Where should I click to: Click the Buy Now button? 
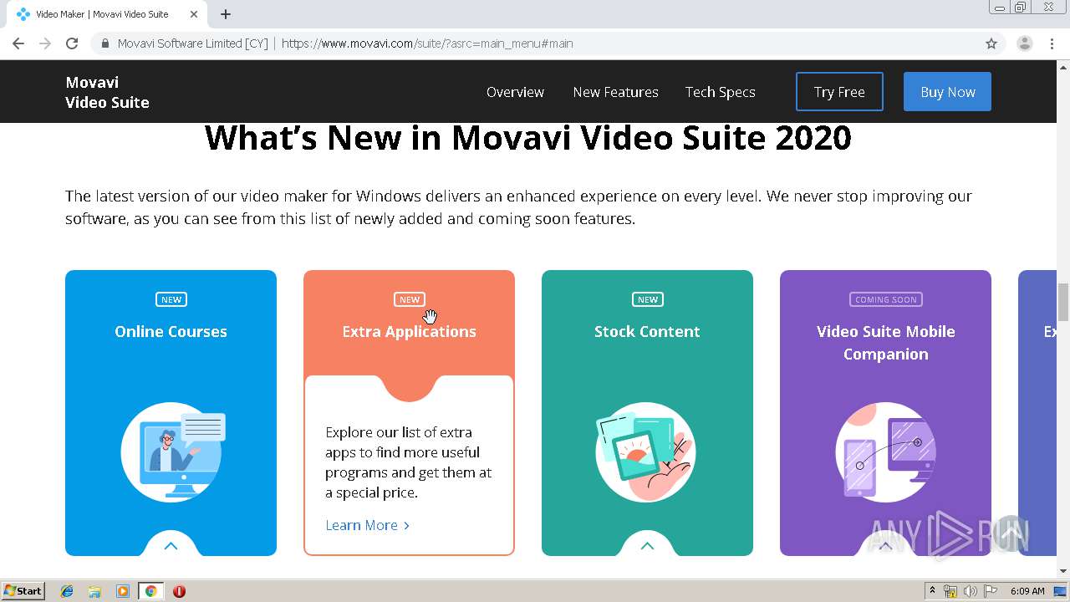947,92
